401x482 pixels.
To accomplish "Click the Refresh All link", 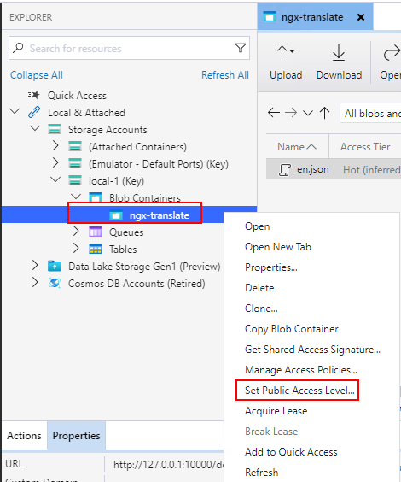I will tap(225, 75).
